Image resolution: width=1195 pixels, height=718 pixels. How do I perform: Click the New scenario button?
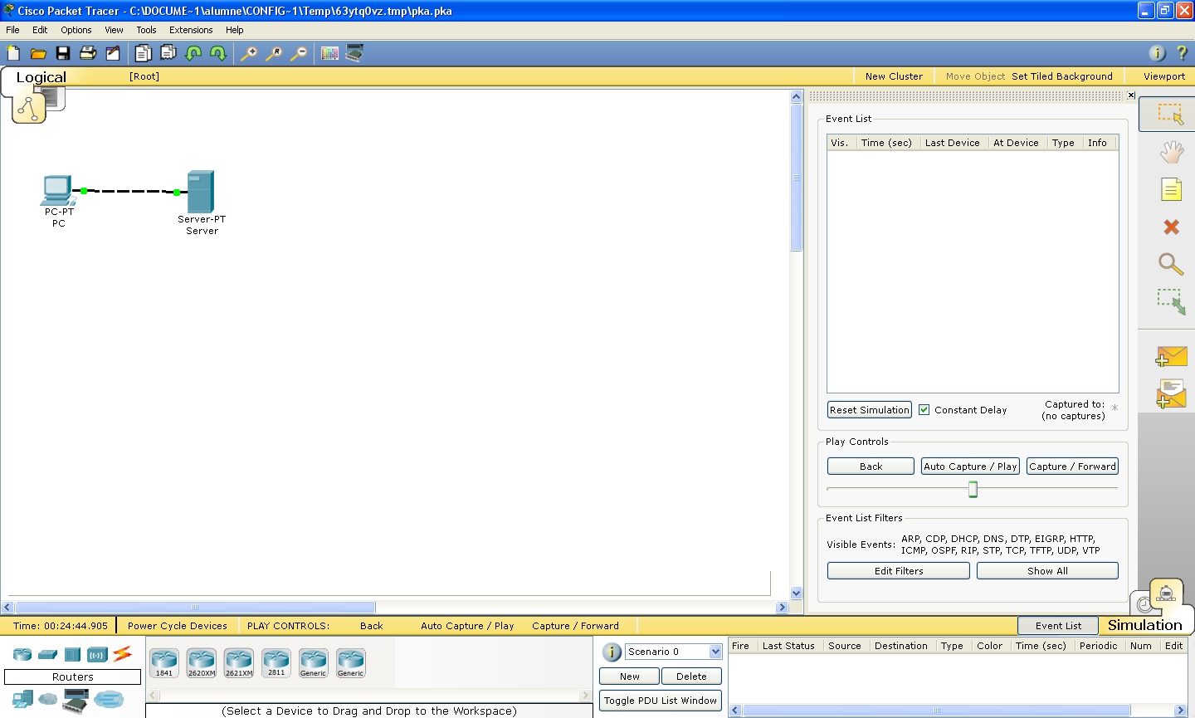(x=629, y=676)
